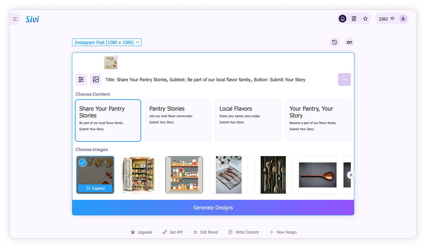This screenshot has width=426, height=248.
Task: Remove the attached food thumbnail
Action: (x=116, y=57)
